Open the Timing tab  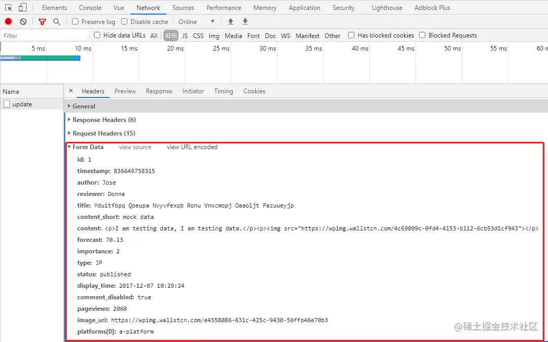coord(223,91)
